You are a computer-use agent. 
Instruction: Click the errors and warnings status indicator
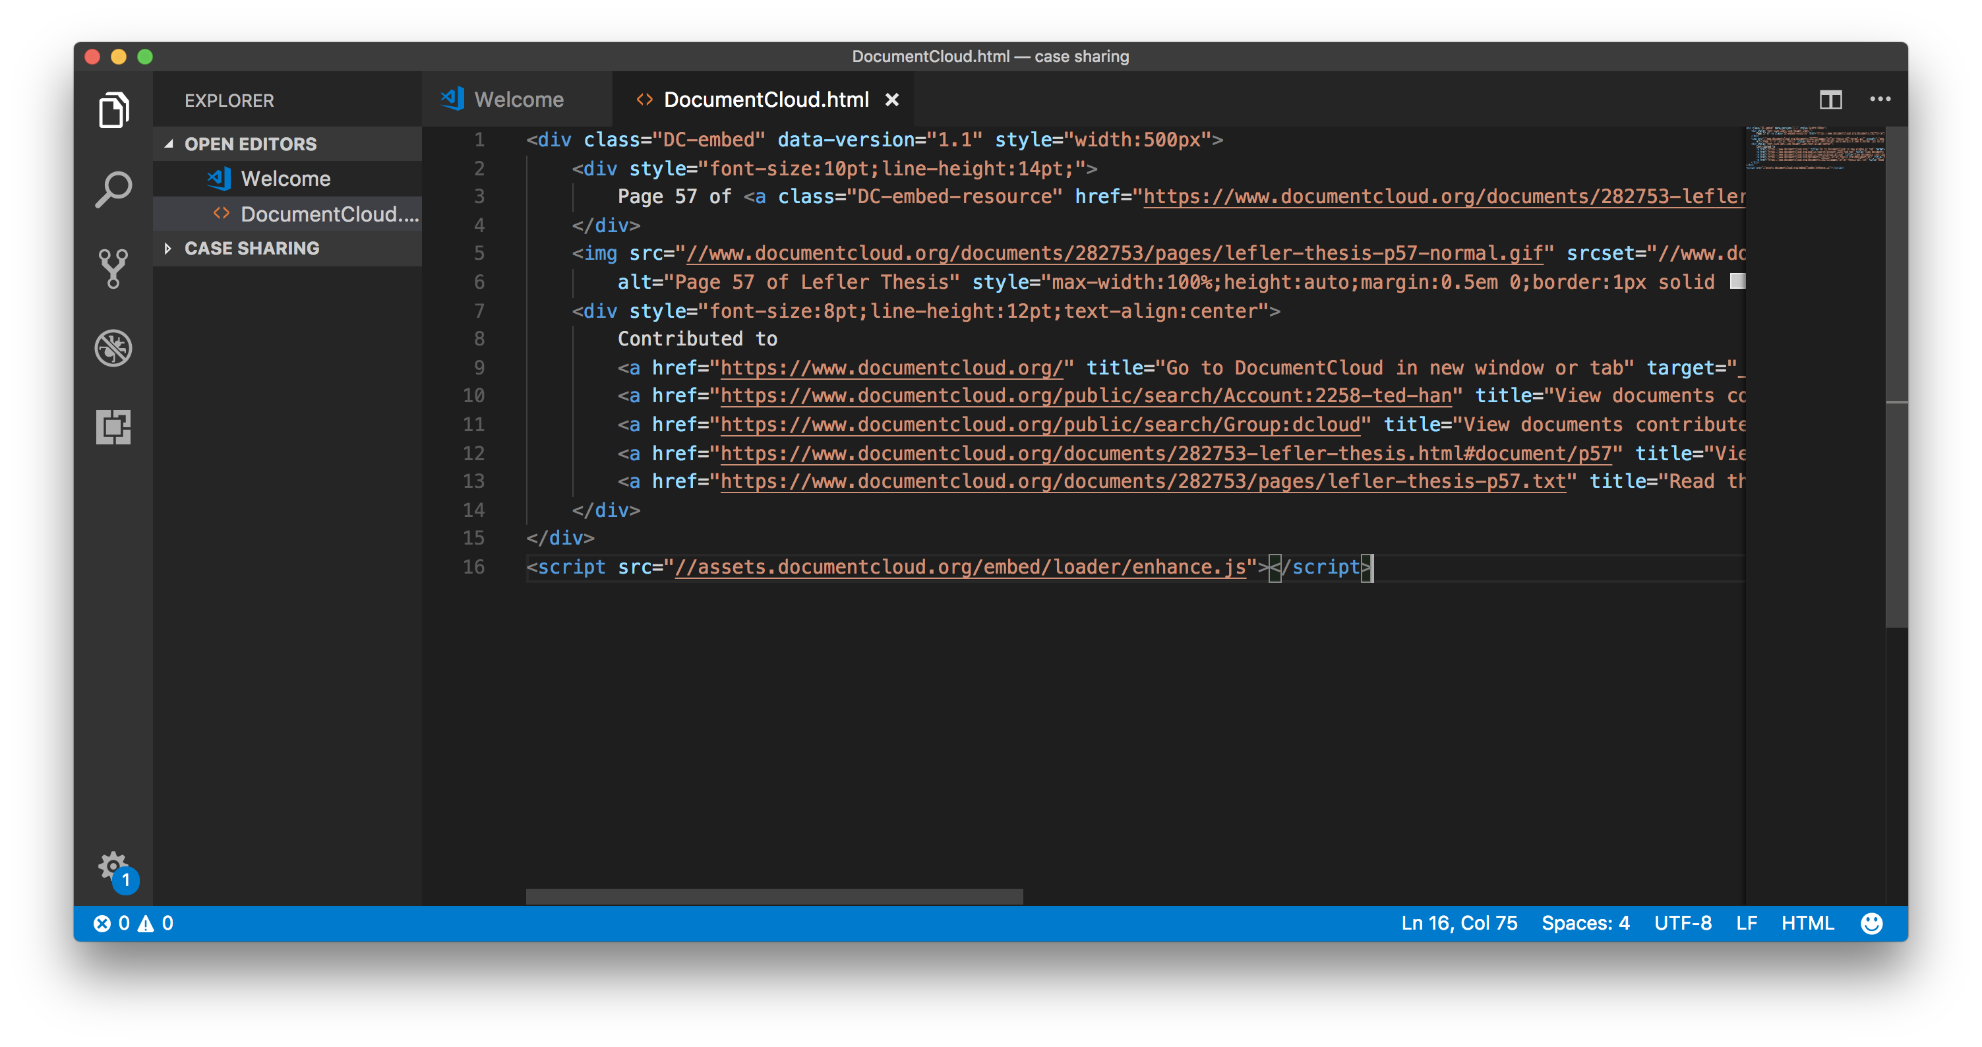tap(133, 923)
